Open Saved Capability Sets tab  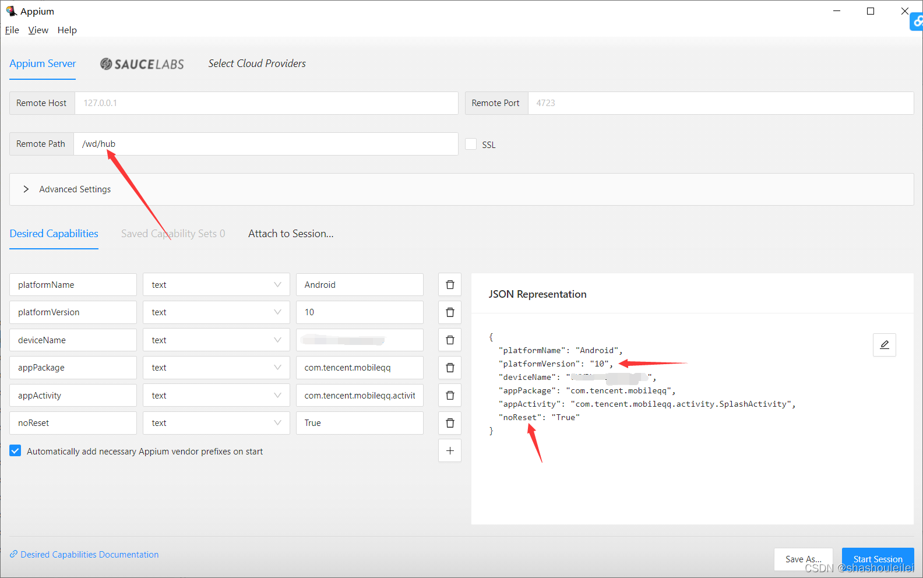tap(173, 234)
